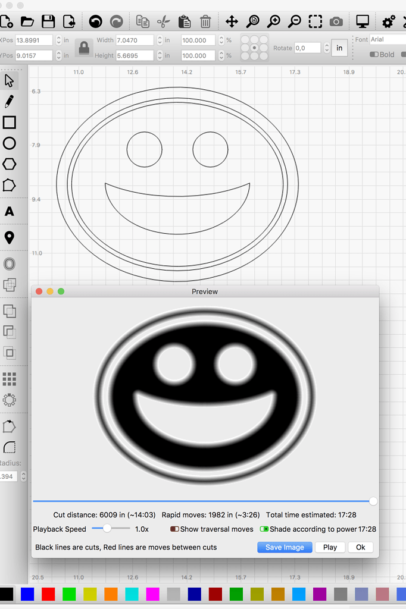Step the height percent value
The height and width of the screenshot is (609, 406).
coord(221,55)
